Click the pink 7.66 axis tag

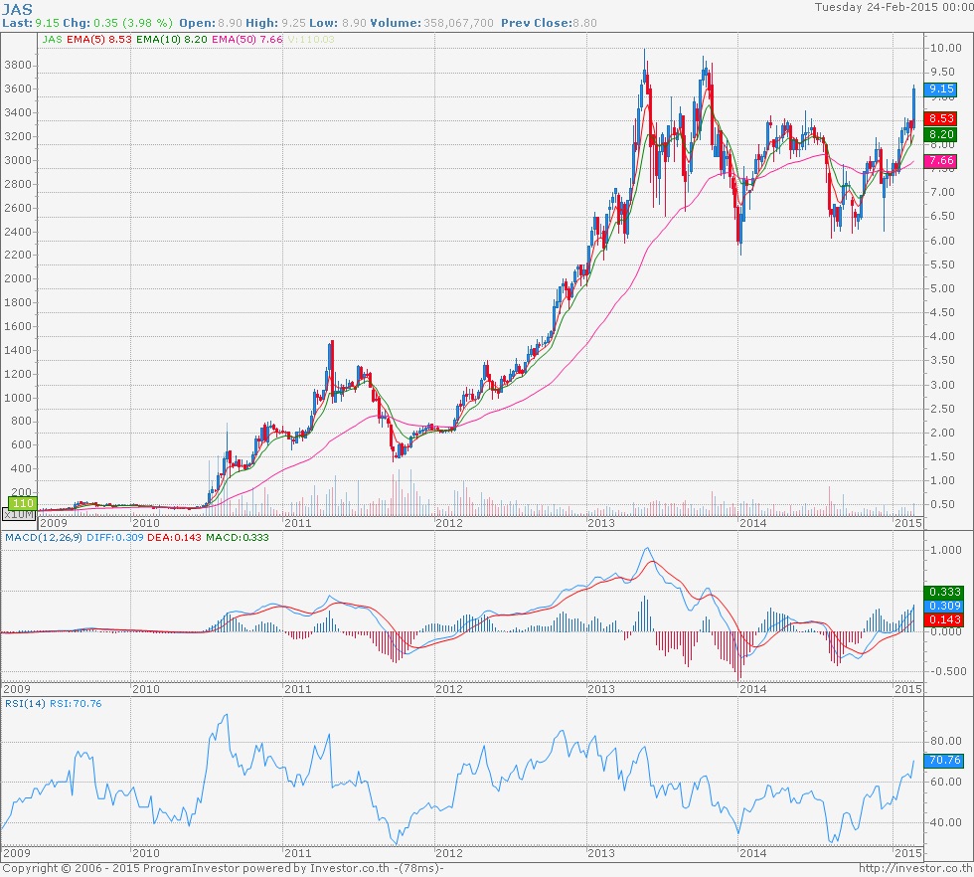(941, 160)
